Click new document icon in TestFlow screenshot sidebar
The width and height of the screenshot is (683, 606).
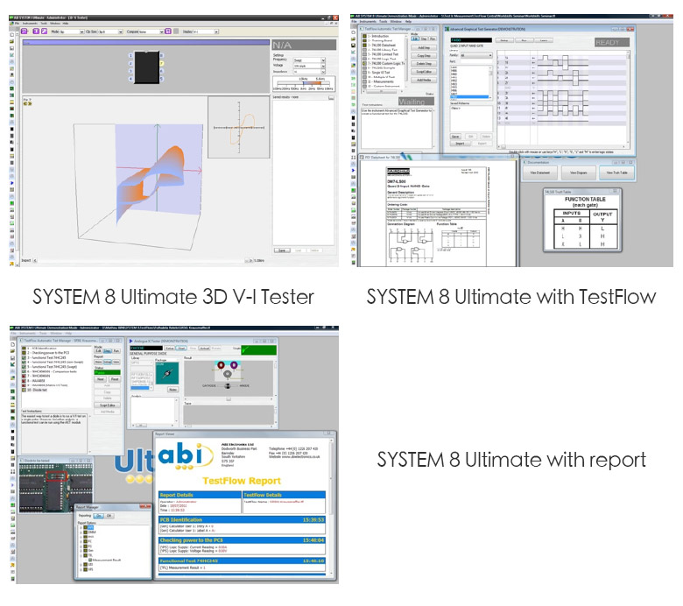(x=353, y=32)
